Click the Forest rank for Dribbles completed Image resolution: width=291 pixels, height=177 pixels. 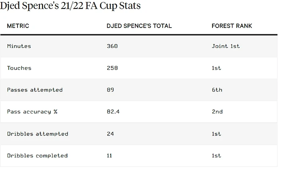click(x=216, y=156)
